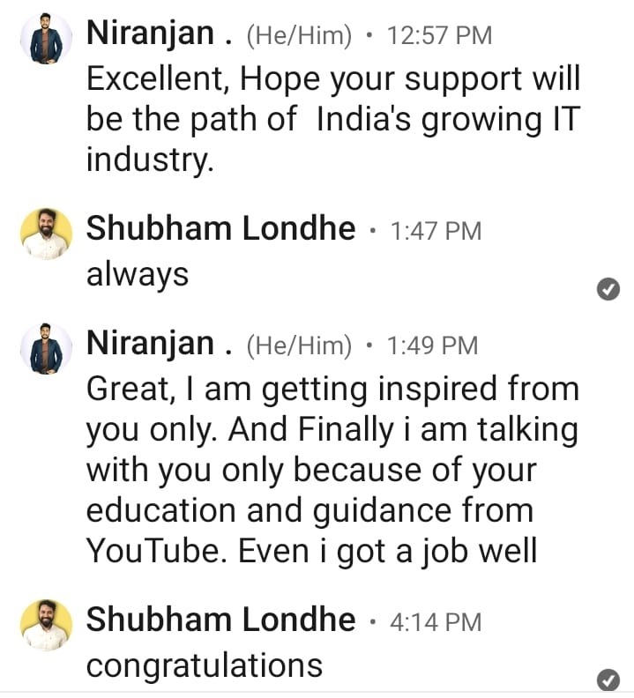Tap Niranjan's profile picture on the 1:49 PM message
Screen dimensions: 634x698
coord(46,349)
